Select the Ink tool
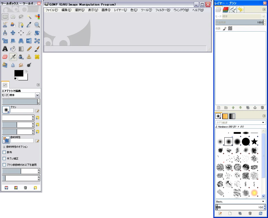268x218 pixels. (x=21, y=57)
